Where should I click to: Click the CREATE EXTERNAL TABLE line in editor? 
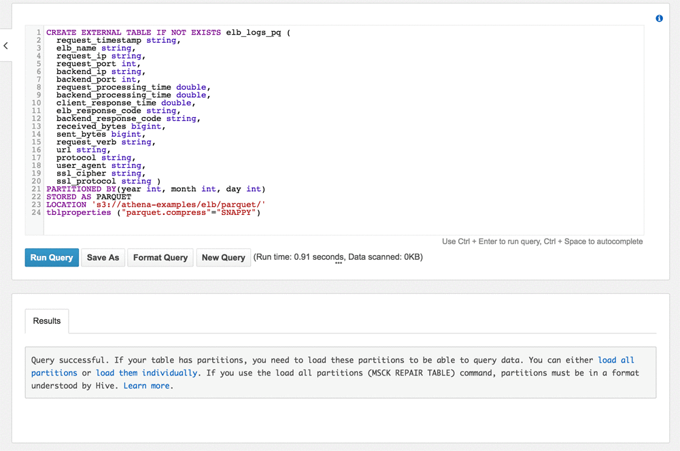pos(168,33)
